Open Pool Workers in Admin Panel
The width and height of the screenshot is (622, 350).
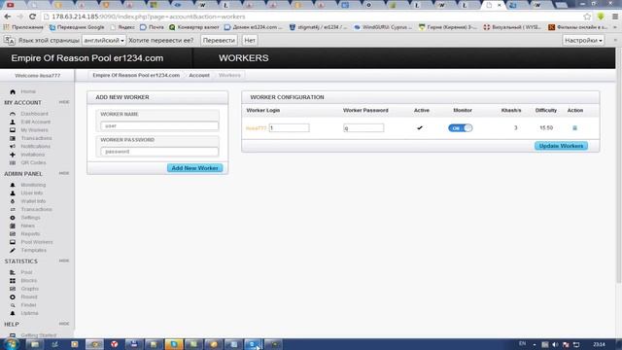coord(37,242)
